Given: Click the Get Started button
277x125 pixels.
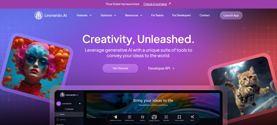Looking at the screenshot, I should [120, 69].
